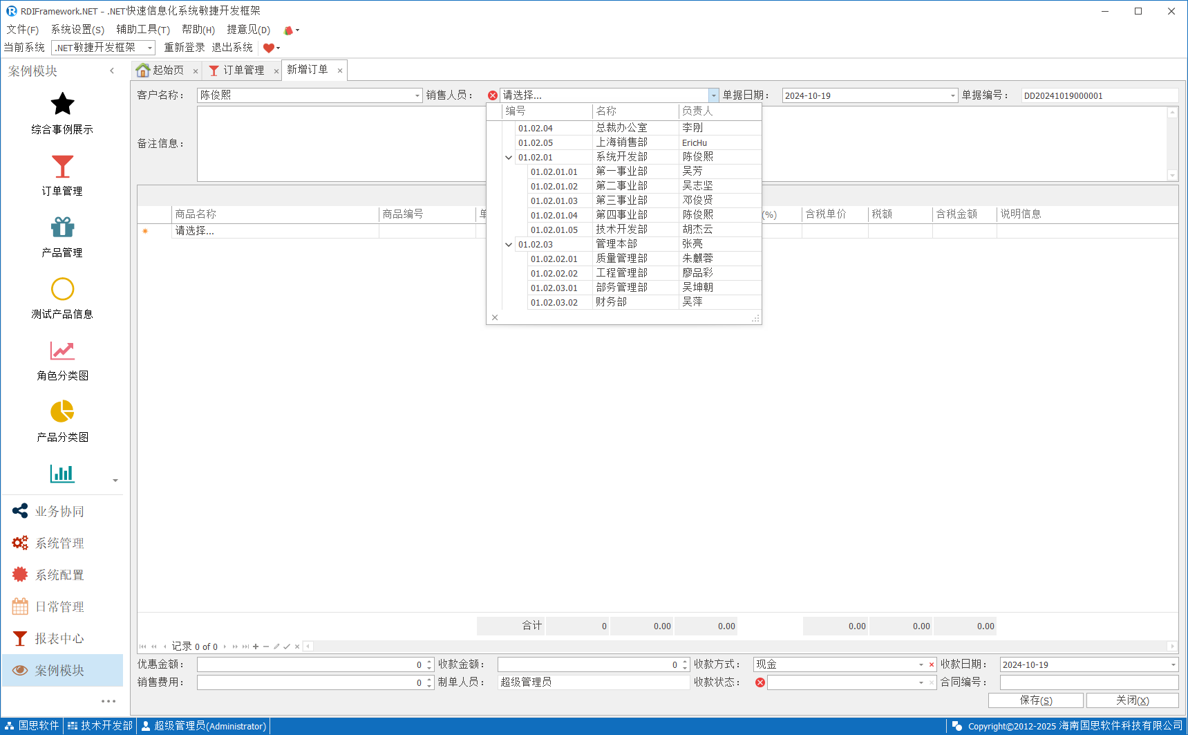Open the 系统管理 sidebar group
The width and height of the screenshot is (1188, 735).
coord(59,543)
